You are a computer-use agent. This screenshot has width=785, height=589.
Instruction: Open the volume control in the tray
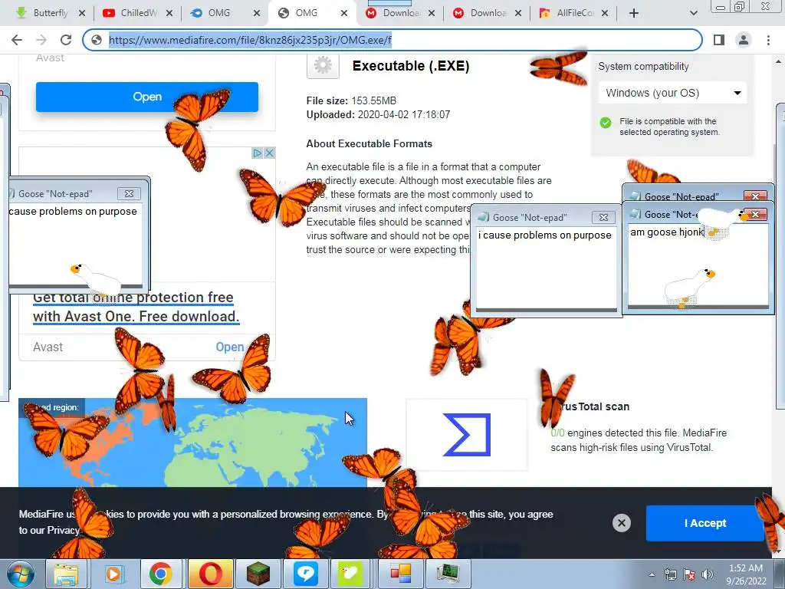tap(708, 574)
